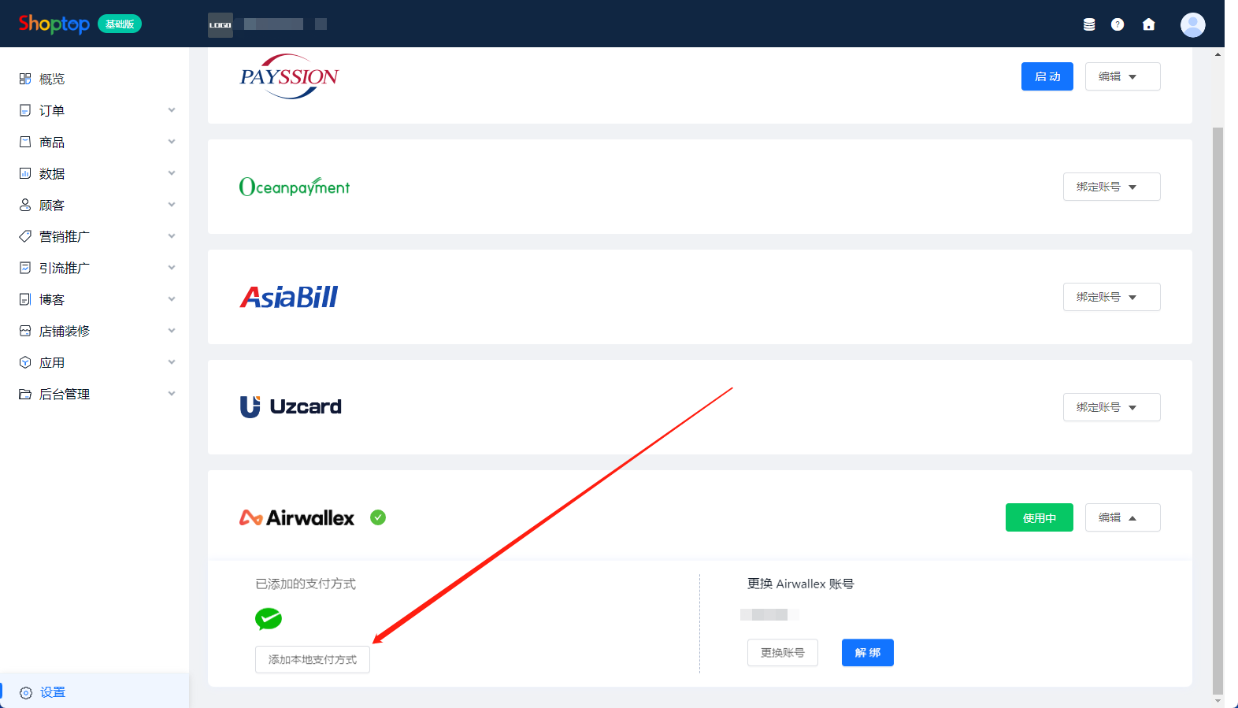Image resolution: width=1238 pixels, height=708 pixels.
Task: Expand the 博客 chevron
Action: click(x=172, y=299)
